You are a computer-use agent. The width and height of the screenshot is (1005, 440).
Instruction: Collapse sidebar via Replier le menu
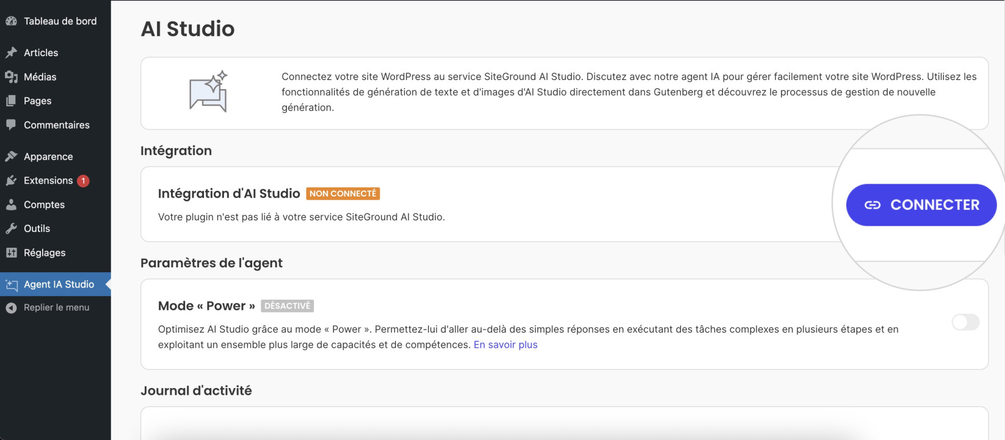[56, 308]
